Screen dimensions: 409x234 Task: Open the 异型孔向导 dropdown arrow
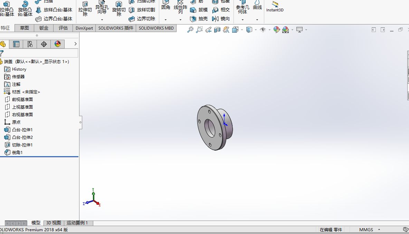click(x=102, y=20)
